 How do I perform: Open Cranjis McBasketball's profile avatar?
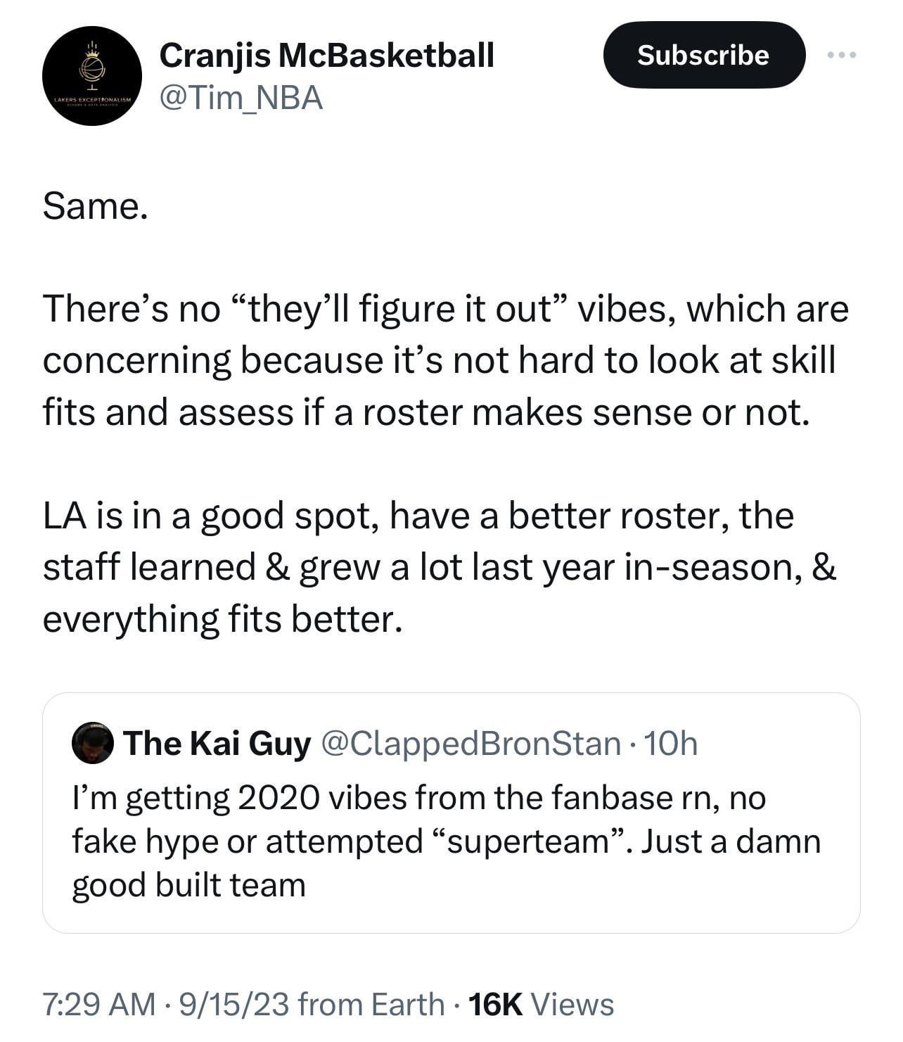[91, 76]
